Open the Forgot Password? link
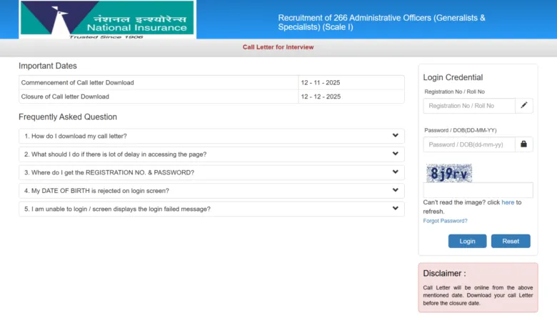Viewport: 557px width, 336px height. (445, 221)
